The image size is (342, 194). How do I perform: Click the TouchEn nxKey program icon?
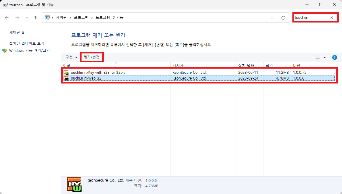(x=66, y=72)
